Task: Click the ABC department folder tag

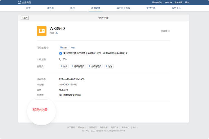Action: click(x=64, y=48)
